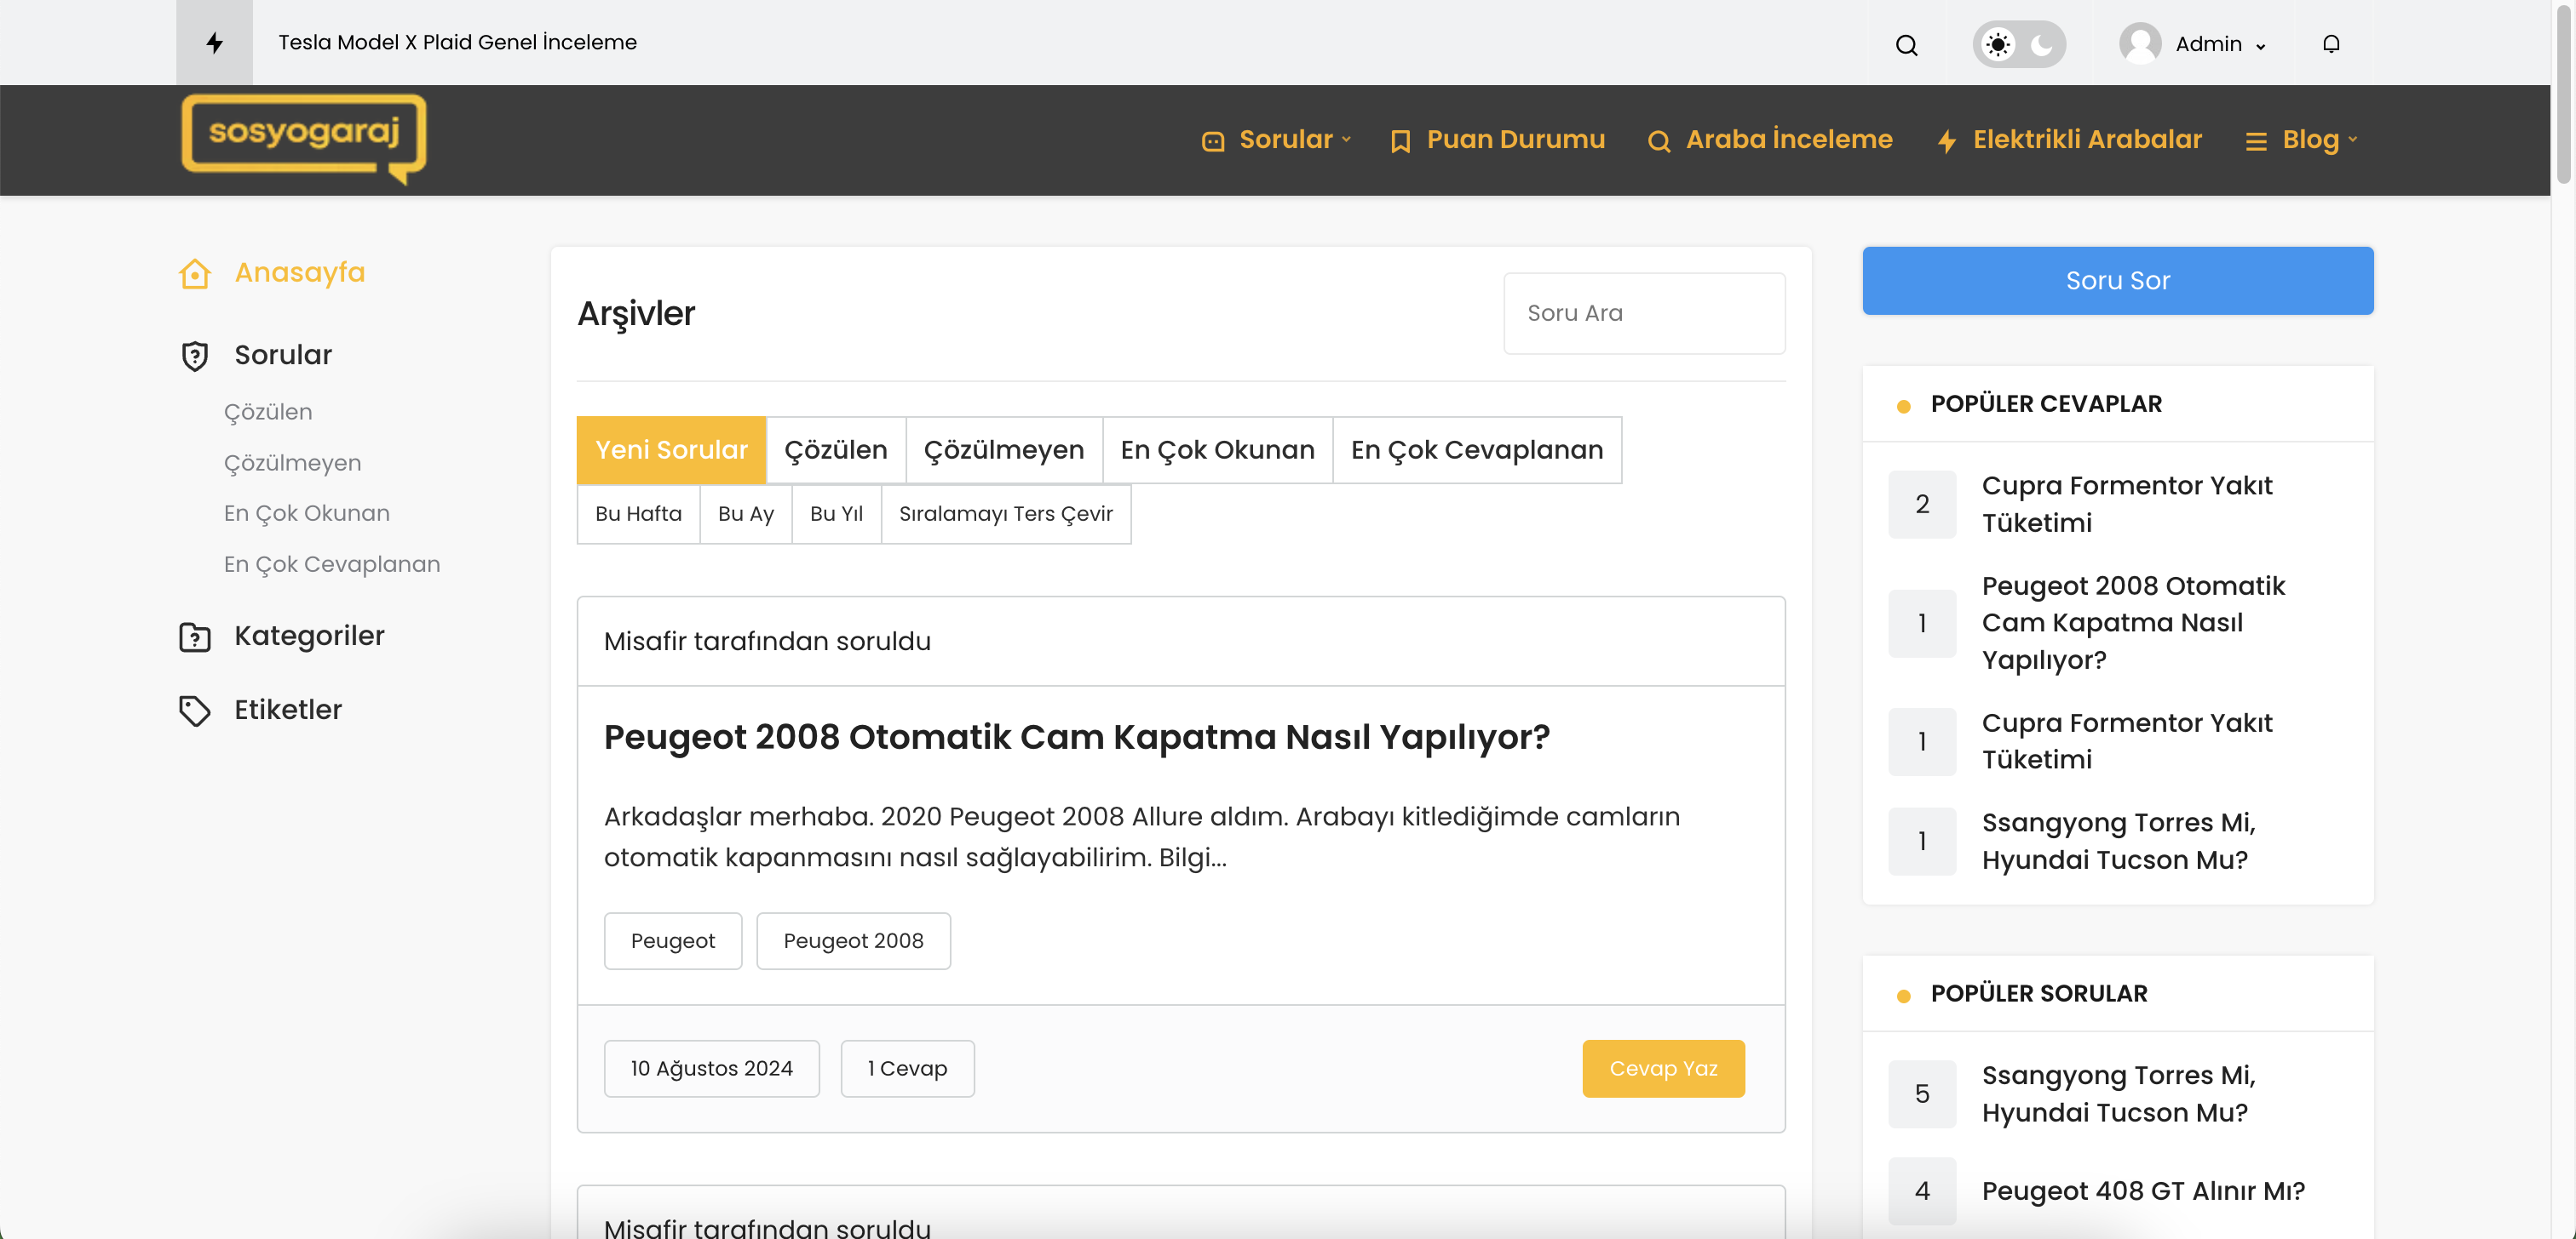Open first Cupra Formentor Yakıt Tüketimi popular answer

coord(2126,505)
